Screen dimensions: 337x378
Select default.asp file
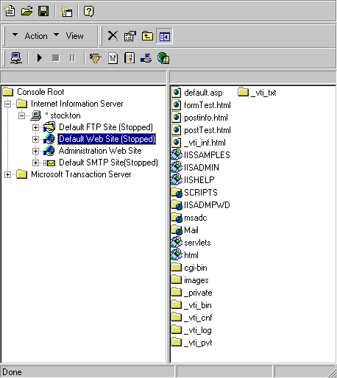[203, 93]
